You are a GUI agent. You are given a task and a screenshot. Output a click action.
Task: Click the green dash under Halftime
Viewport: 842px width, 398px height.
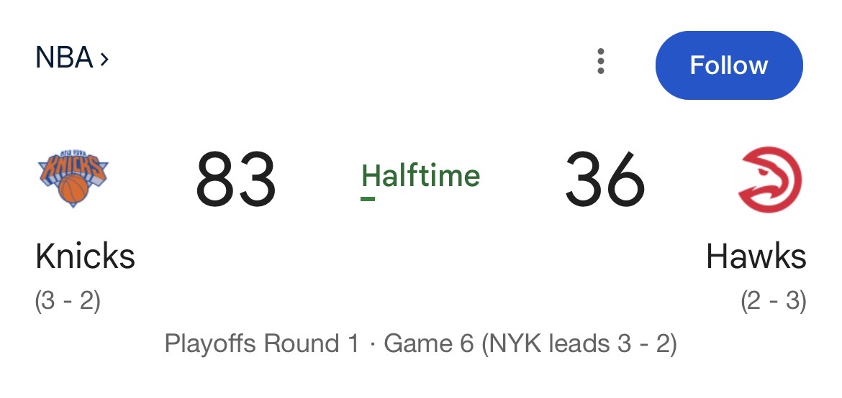click(x=368, y=199)
